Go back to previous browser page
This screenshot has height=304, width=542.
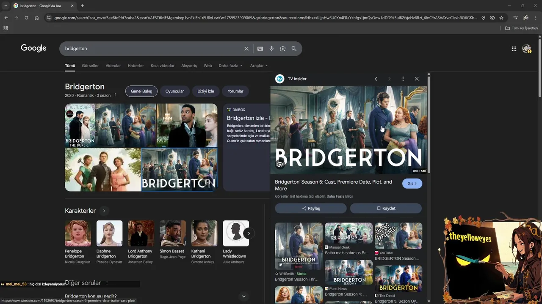6,18
